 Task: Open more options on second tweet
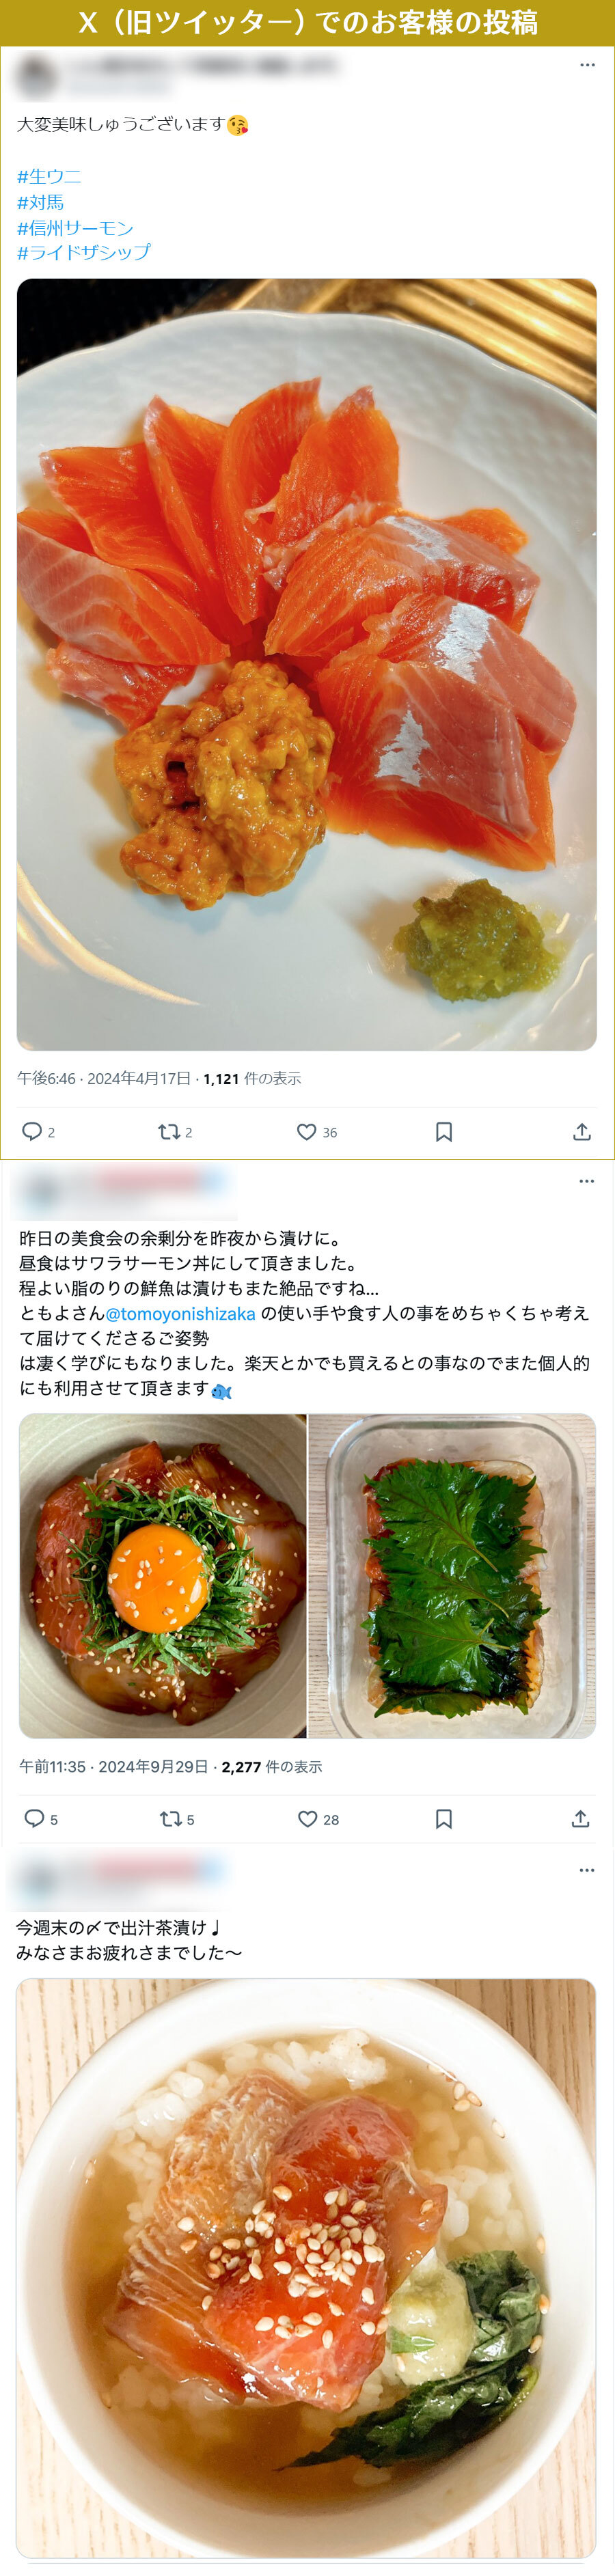(587, 1181)
